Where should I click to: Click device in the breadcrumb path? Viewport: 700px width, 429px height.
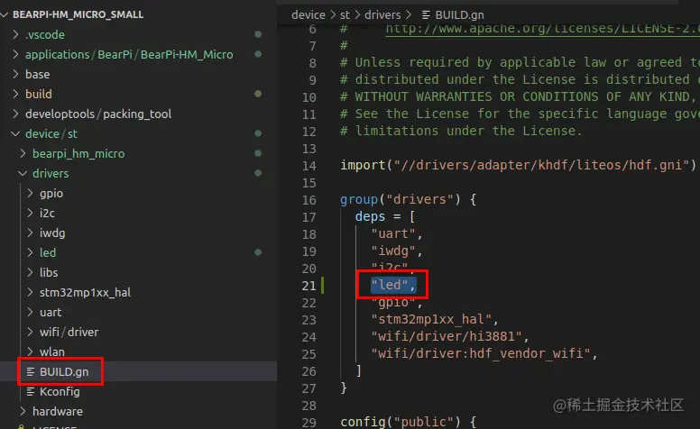308,14
